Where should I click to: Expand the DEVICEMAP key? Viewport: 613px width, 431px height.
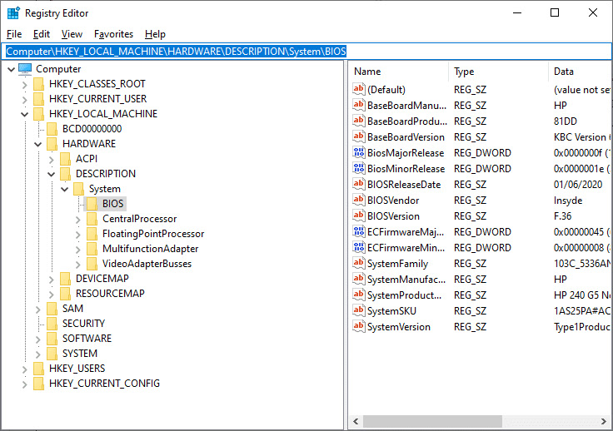51,280
